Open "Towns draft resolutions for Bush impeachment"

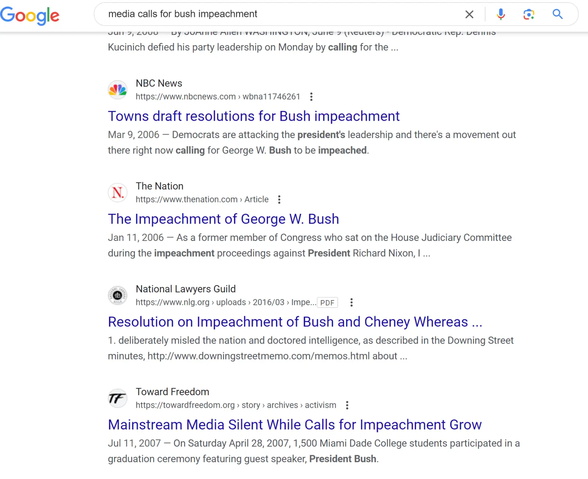(254, 116)
